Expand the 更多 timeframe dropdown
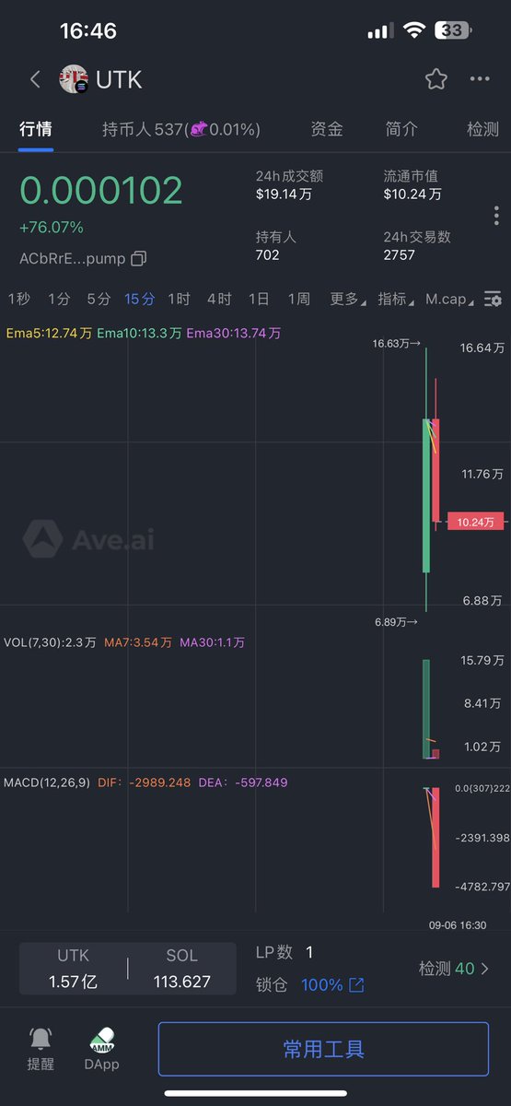The image size is (511, 1106). pyautogui.click(x=347, y=299)
